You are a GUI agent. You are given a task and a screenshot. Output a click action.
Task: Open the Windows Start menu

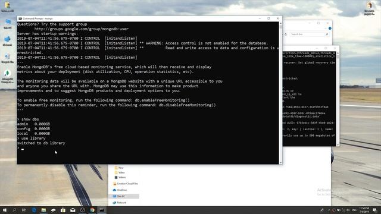point(5,210)
